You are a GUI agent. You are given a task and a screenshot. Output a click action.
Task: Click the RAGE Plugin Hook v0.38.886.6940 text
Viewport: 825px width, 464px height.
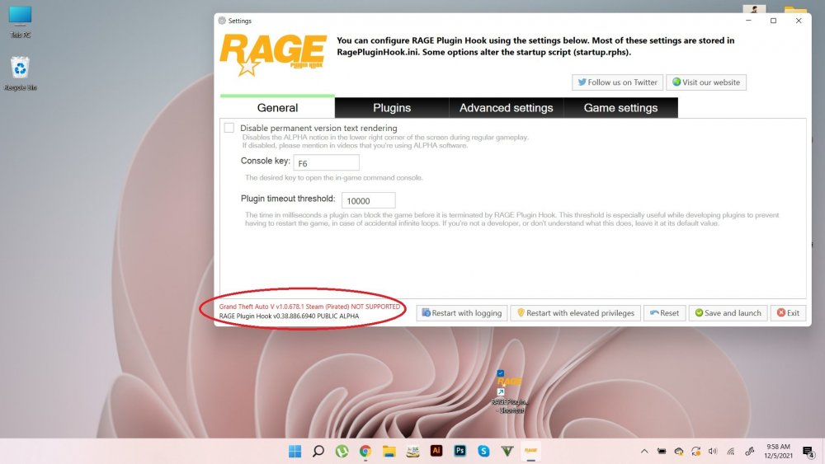coord(289,316)
